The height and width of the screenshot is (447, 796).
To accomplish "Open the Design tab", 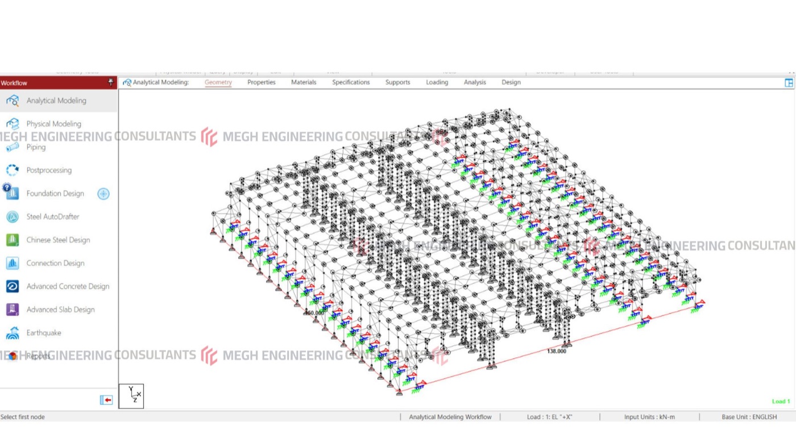I will coord(511,82).
